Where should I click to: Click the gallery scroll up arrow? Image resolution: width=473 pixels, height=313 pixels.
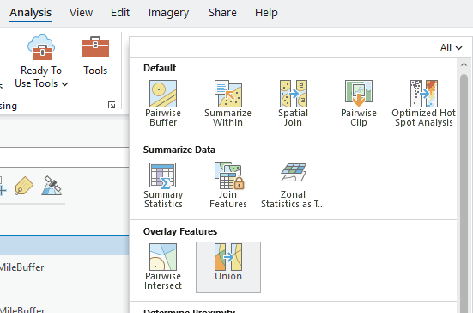click(x=464, y=64)
